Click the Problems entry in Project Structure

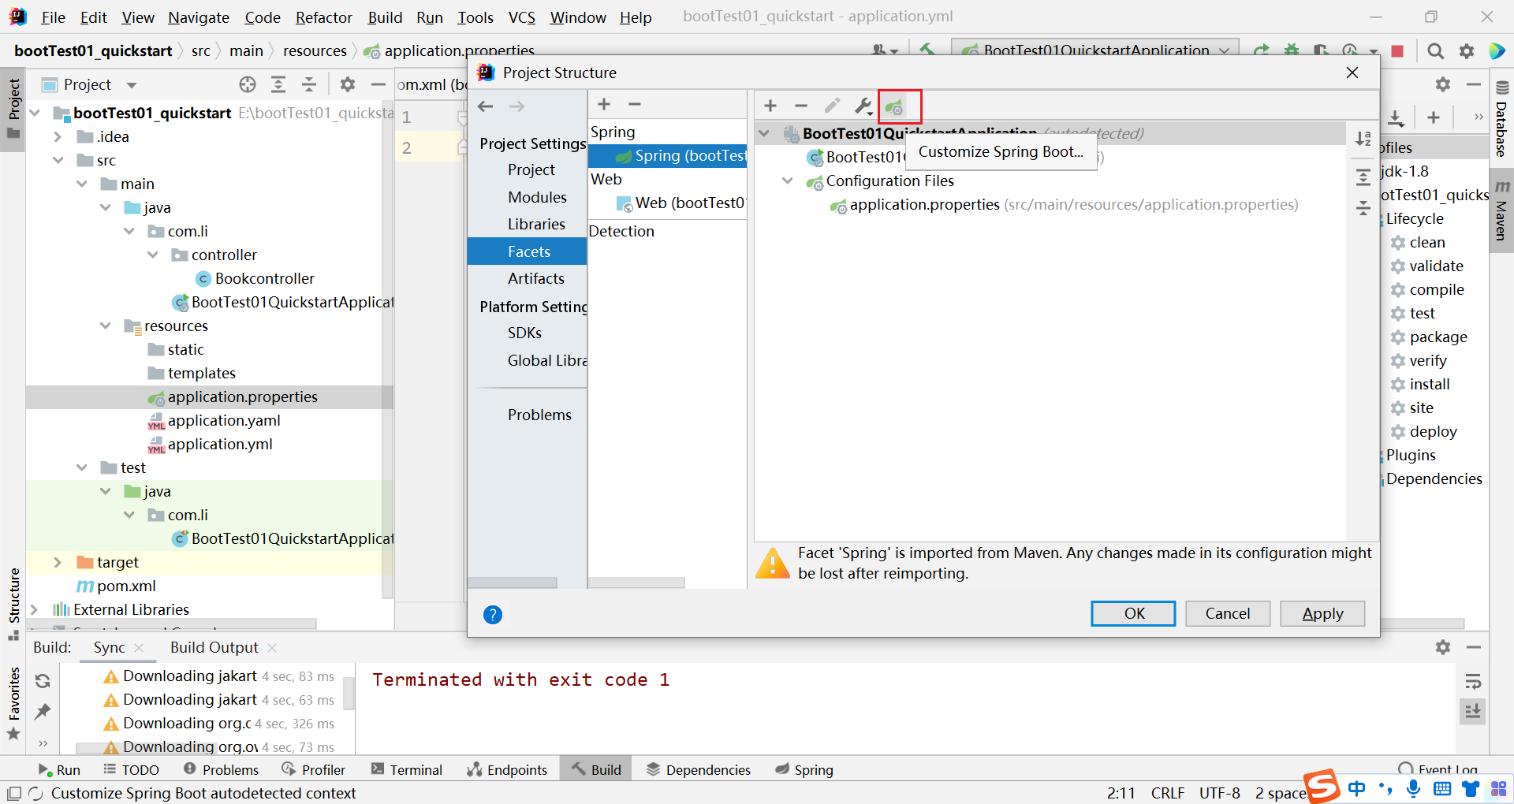(x=539, y=415)
